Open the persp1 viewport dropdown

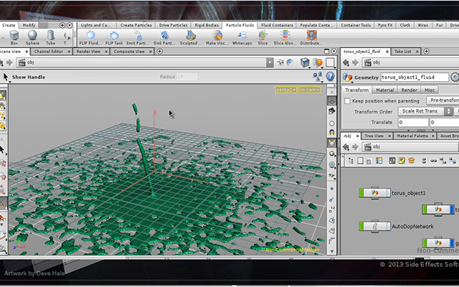point(285,90)
